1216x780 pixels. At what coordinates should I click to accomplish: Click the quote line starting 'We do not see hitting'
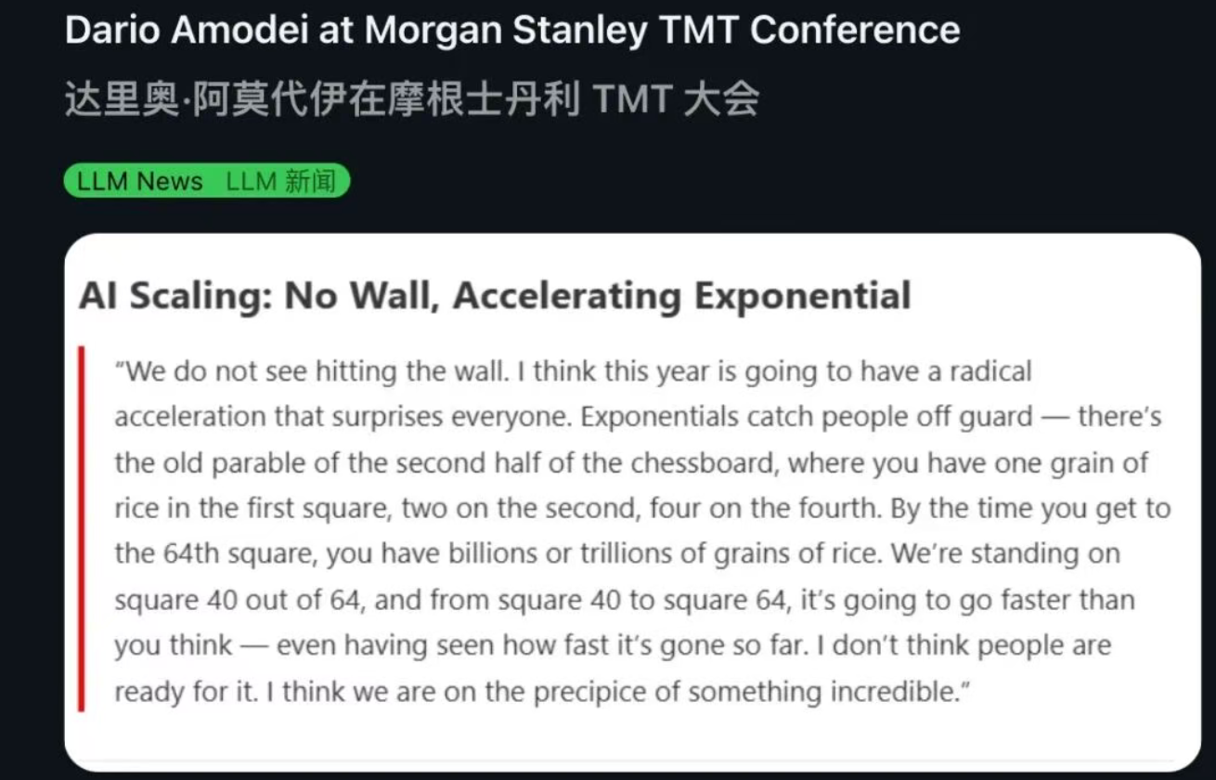(x=573, y=372)
